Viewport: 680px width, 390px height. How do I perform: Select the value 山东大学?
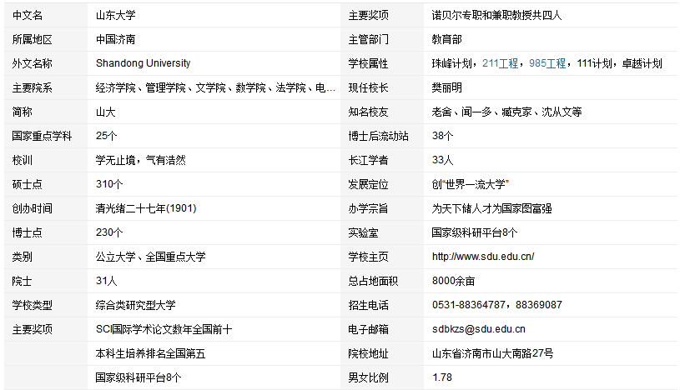coord(116,16)
